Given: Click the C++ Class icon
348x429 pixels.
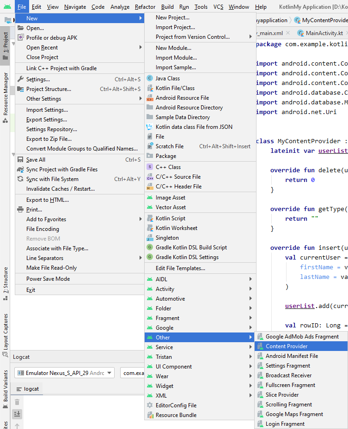Looking at the screenshot, I should (150, 167).
